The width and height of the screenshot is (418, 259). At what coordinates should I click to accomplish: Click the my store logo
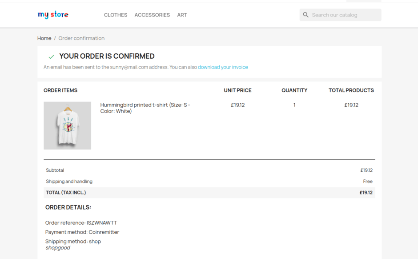tap(53, 15)
